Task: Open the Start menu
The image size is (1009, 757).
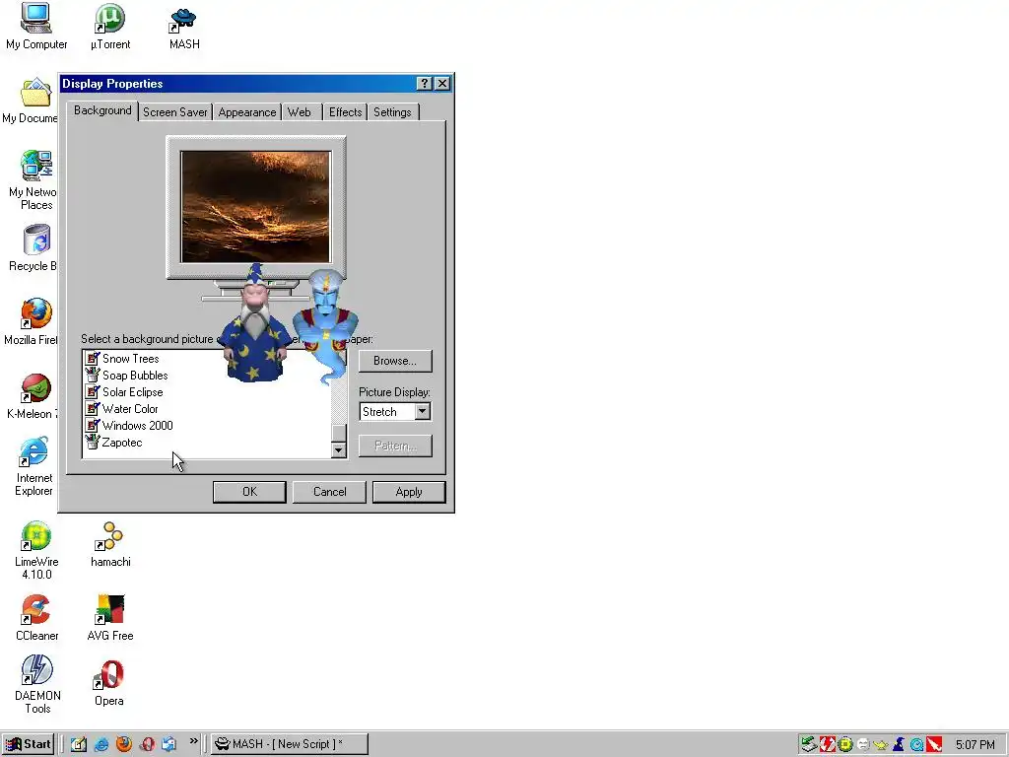Action: click(29, 744)
